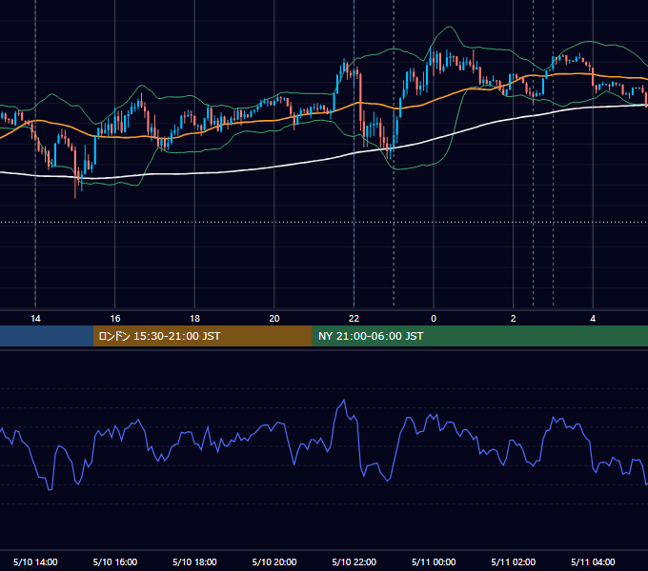Click the 4 hour axis label
The width and height of the screenshot is (648, 571).
593,319
